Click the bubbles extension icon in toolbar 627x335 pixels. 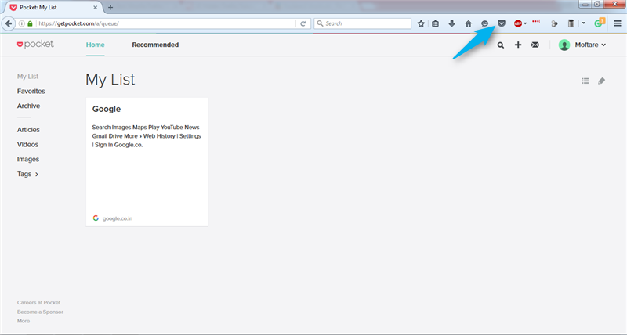coord(554,24)
